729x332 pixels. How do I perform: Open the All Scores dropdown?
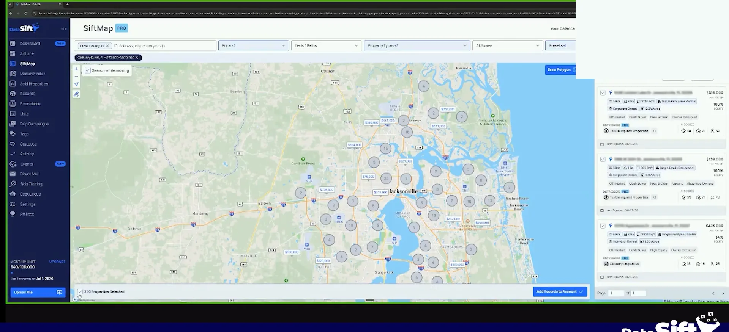(508, 45)
